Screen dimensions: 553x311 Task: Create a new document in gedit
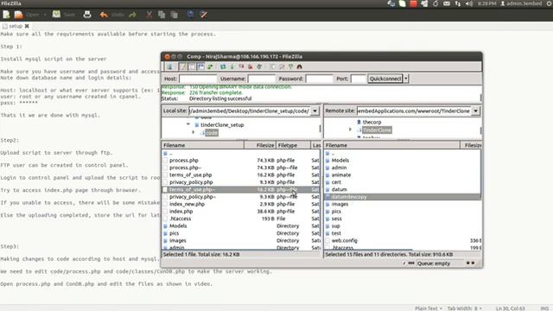coord(6,15)
